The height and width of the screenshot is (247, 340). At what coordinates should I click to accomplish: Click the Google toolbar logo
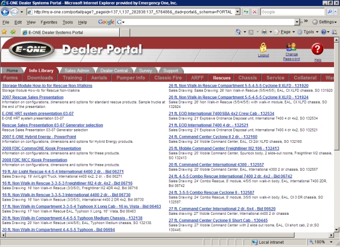click(106, 22)
